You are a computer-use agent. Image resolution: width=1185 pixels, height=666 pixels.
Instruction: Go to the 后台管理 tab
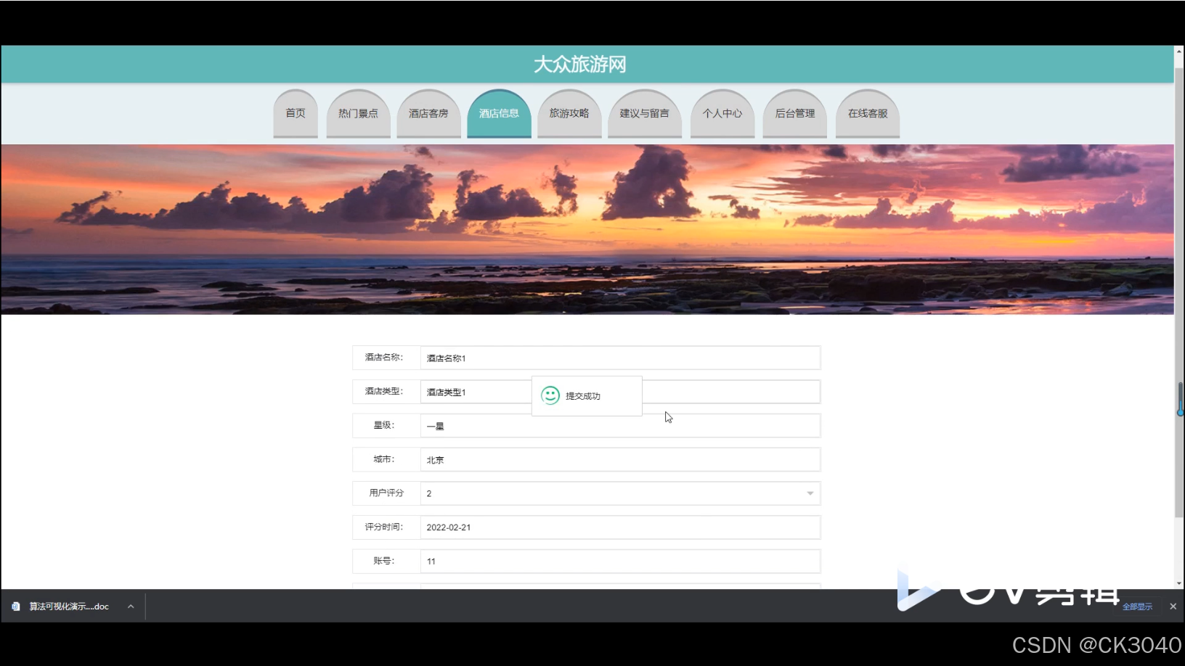pyautogui.click(x=795, y=113)
